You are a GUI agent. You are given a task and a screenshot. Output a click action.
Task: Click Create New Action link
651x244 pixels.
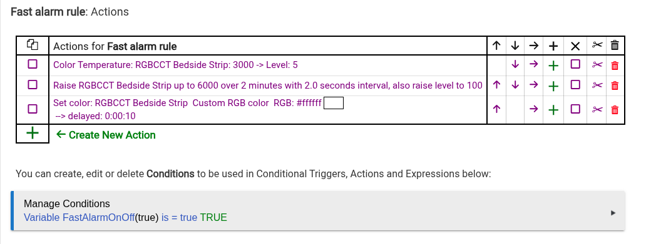click(106, 135)
